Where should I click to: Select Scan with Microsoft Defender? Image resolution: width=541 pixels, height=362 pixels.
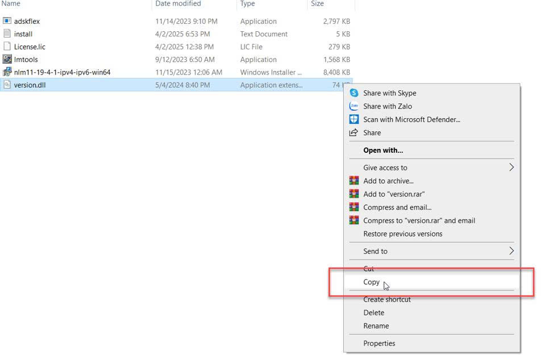pyautogui.click(x=411, y=119)
